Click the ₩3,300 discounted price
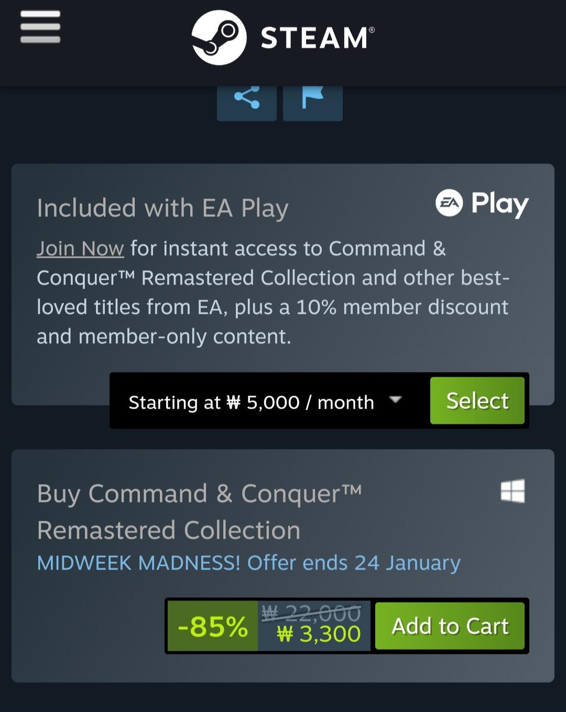This screenshot has width=566, height=712. pos(319,634)
